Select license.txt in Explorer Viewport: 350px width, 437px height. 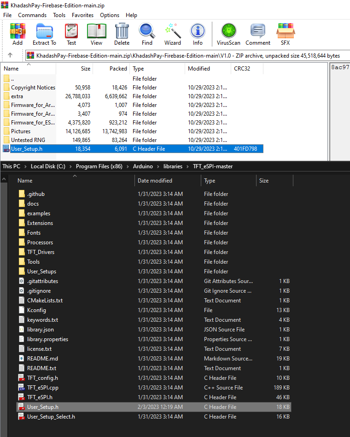[154, 348]
